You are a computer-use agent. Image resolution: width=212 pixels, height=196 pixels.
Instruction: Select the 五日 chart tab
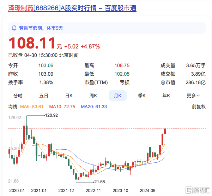pos(43,96)
